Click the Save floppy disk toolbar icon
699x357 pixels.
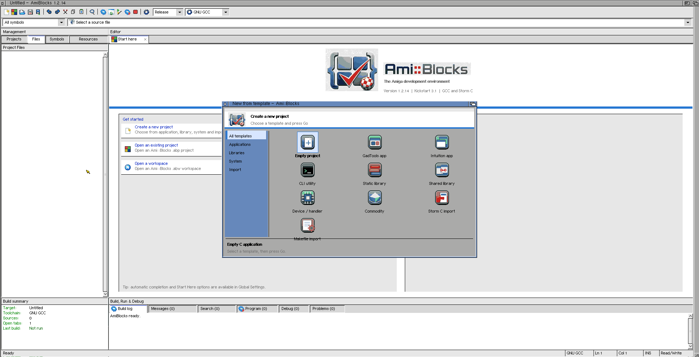coord(30,12)
